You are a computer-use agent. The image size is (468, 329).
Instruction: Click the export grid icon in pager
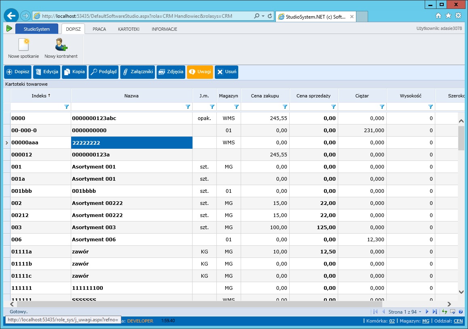[x=453, y=312]
